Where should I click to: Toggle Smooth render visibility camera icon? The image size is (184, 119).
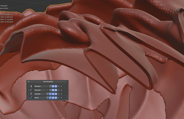[56, 90]
